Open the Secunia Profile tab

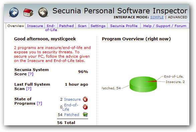[x=124, y=26]
